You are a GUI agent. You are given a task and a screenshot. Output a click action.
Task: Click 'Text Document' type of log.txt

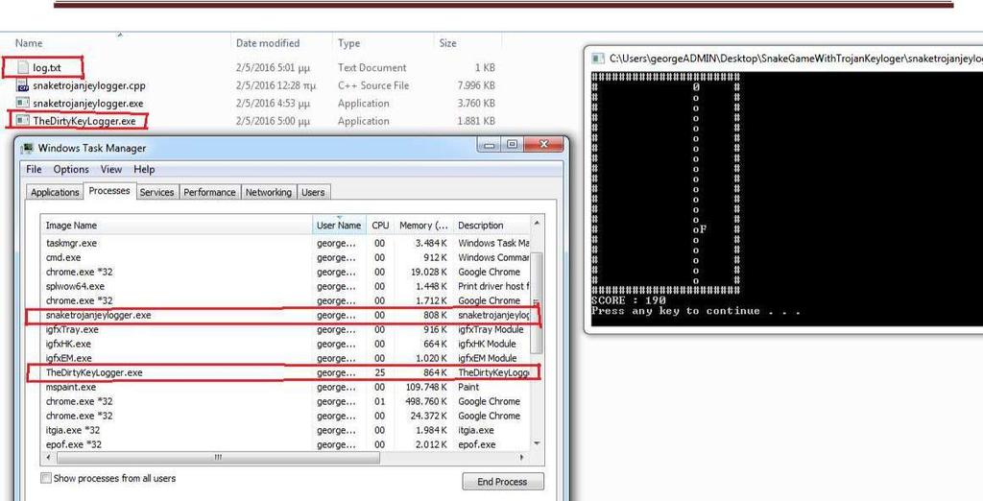click(x=372, y=68)
